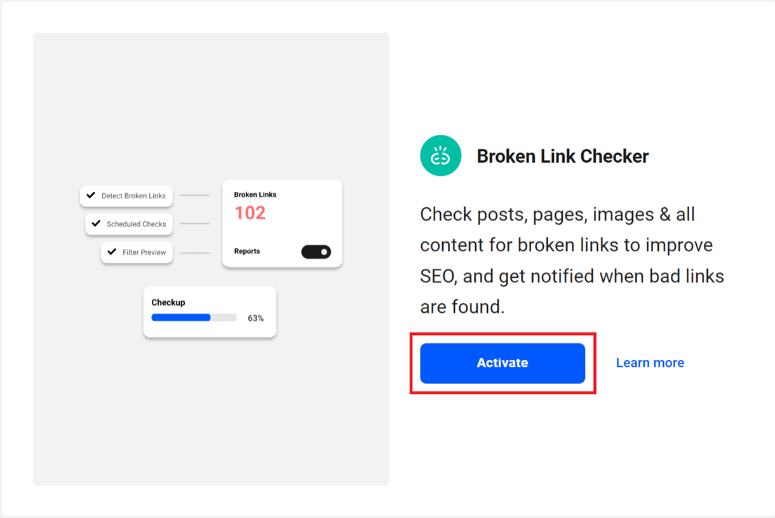Click the Filter Preview checkmark
775x518 pixels.
112,252
